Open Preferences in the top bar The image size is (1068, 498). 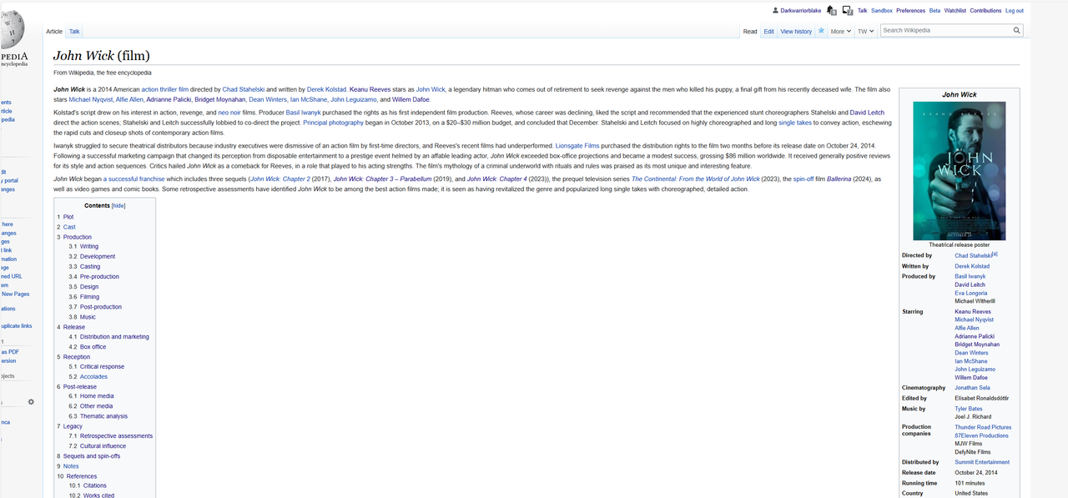[910, 11]
